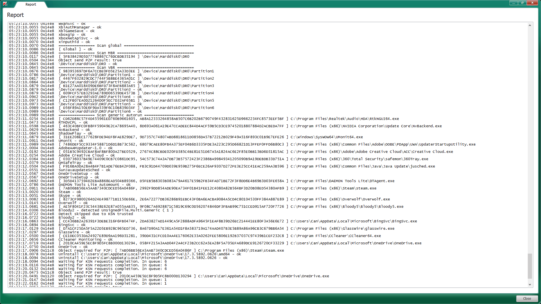Click the 'Scan global' separator line
This screenshot has height=304, width=541.
[126, 46]
